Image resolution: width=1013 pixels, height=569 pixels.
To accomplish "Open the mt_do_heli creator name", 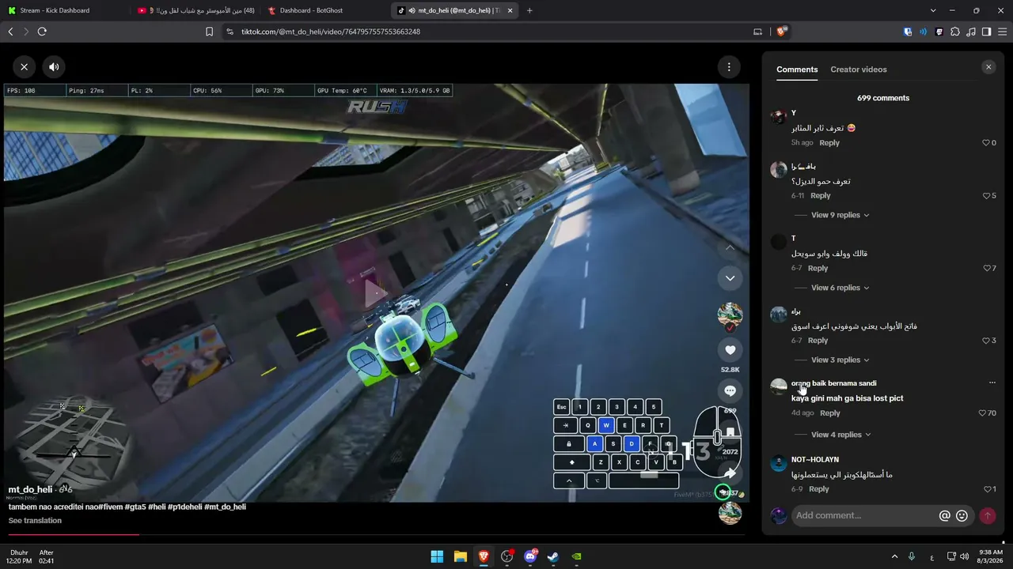I will click(x=30, y=490).
